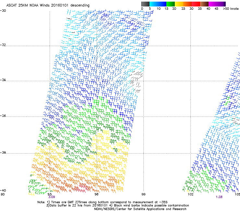Click the '25' legend scale label
The height and width of the screenshot is (211, 240).
click(x=183, y=9)
